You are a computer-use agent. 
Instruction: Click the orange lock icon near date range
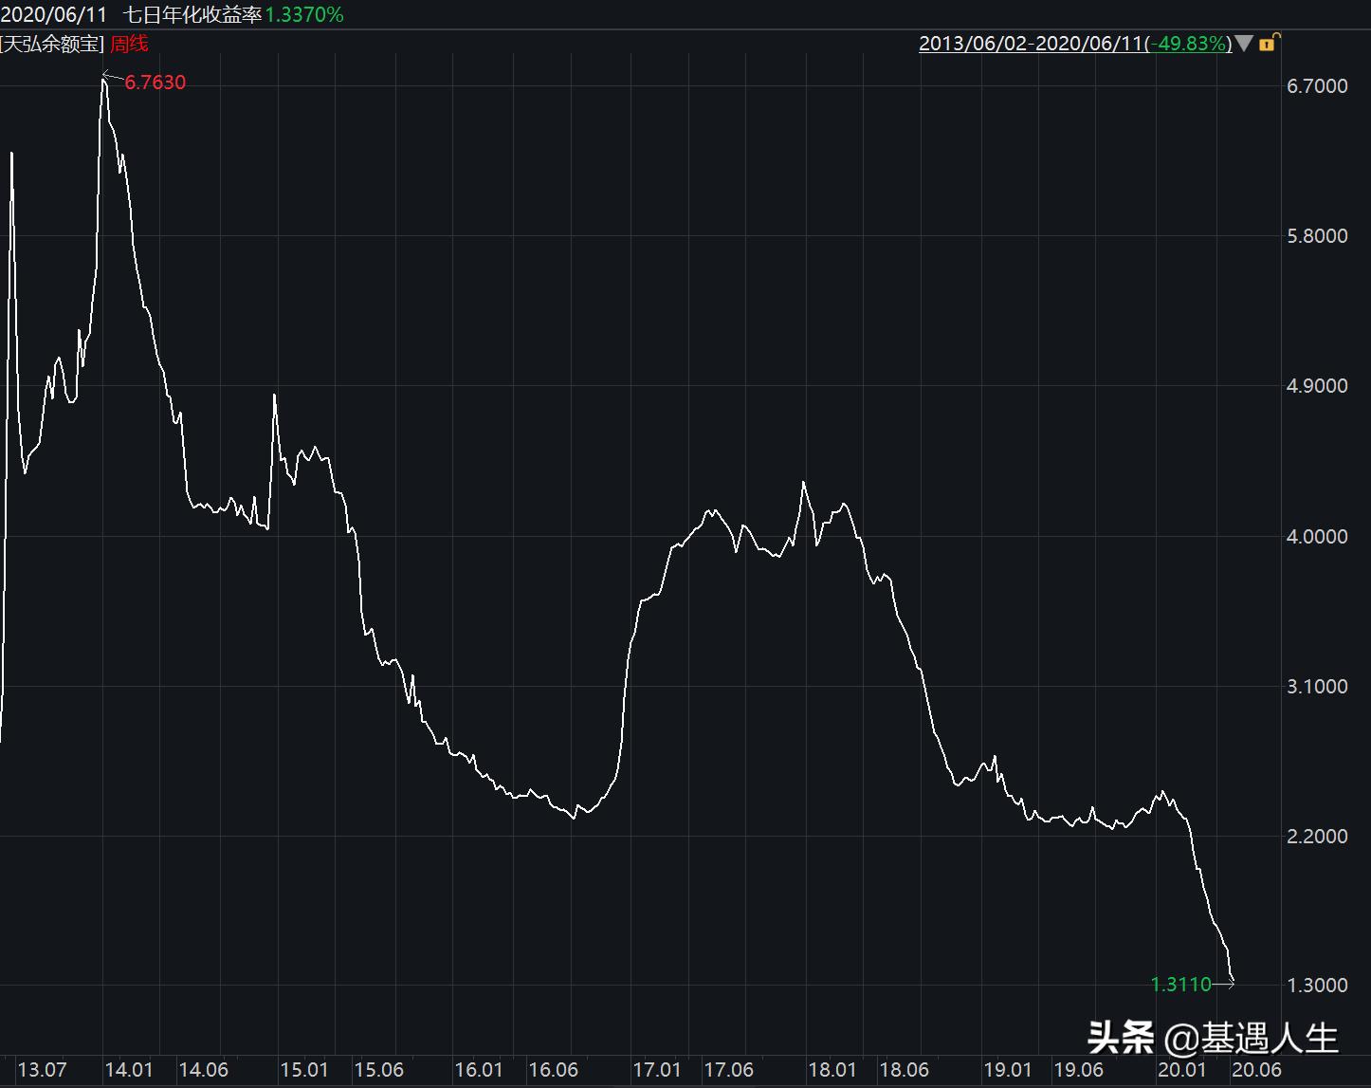point(1268,44)
